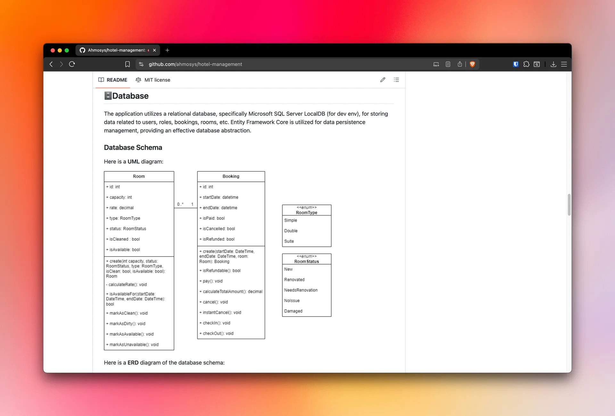Go back with the browser back arrow
Image resolution: width=615 pixels, height=416 pixels.
click(x=51, y=64)
